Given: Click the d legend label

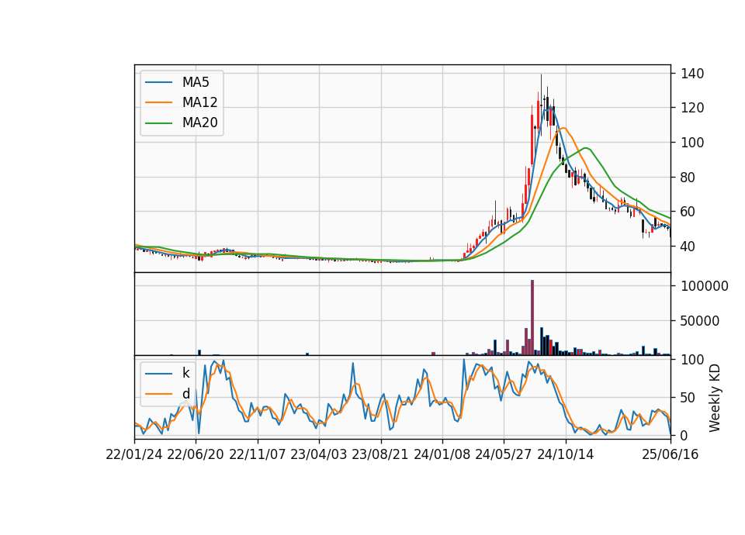Looking at the screenshot, I should click(x=185, y=394).
